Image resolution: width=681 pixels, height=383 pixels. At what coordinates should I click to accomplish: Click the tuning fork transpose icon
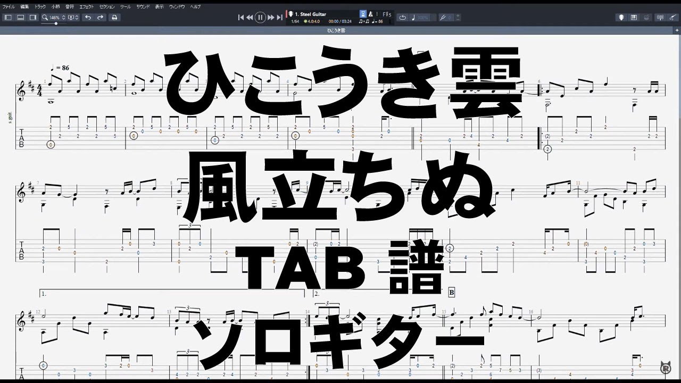pos(443,18)
